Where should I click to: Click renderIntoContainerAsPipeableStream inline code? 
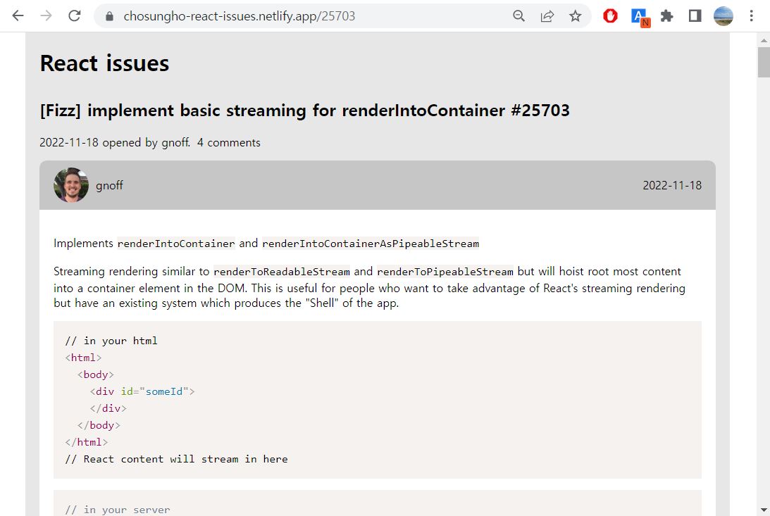coord(371,244)
